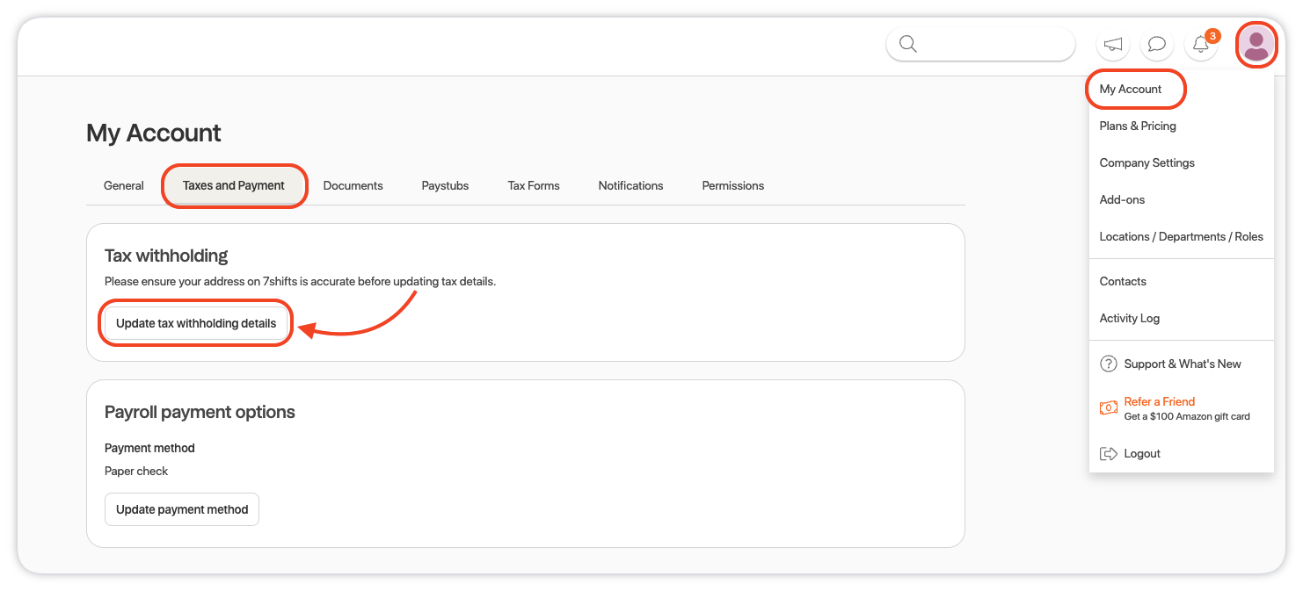This screenshot has width=1303, height=591.
Task: Click the user profile avatar
Action: (1256, 44)
